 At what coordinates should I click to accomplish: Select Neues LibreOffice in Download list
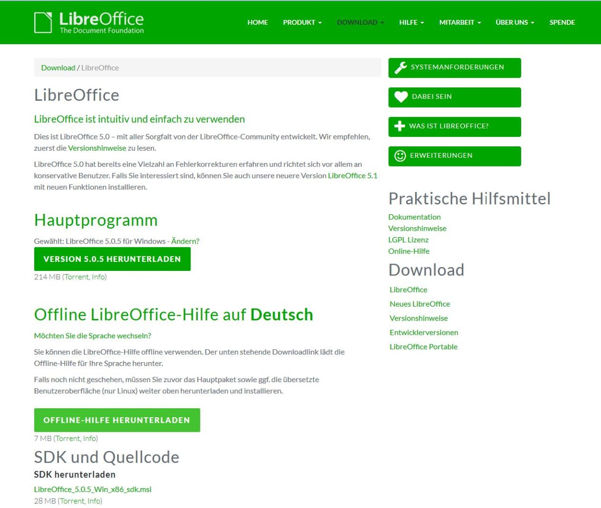pyautogui.click(x=420, y=304)
